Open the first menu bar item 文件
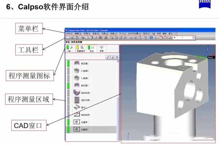This screenshot has width=219, height=146. [x=69, y=34]
